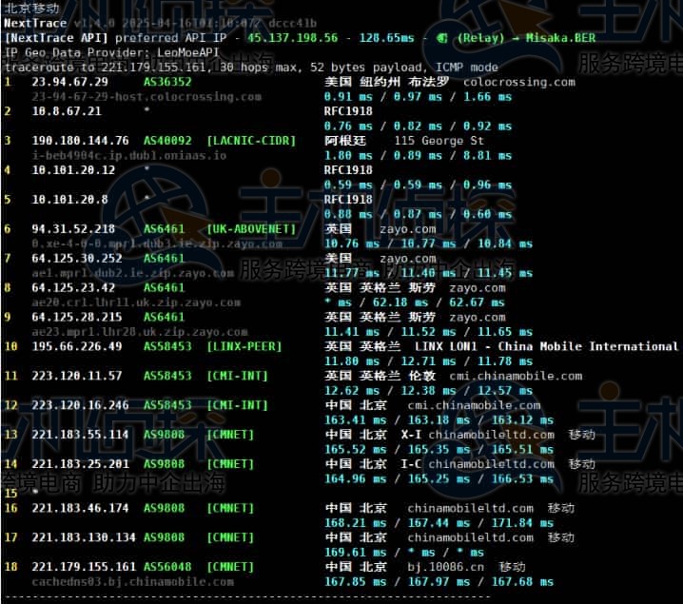Click AS9808 on the 221.183.55.114 row
This screenshot has width=683, height=604.
[164, 435]
